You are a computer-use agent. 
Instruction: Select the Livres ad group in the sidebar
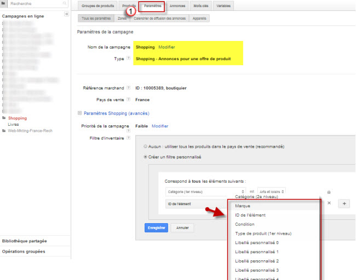pyautogui.click(x=13, y=125)
